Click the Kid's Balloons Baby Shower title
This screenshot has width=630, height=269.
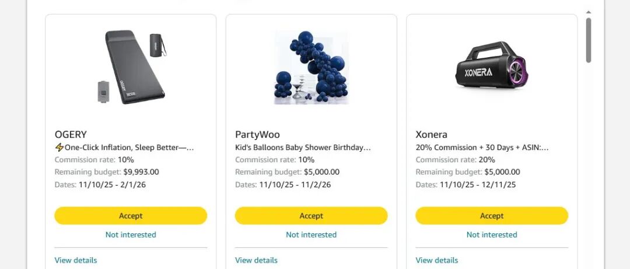point(303,148)
